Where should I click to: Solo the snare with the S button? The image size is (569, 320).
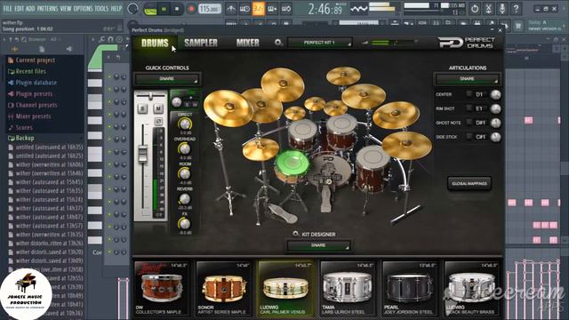click(x=142, y=108)
